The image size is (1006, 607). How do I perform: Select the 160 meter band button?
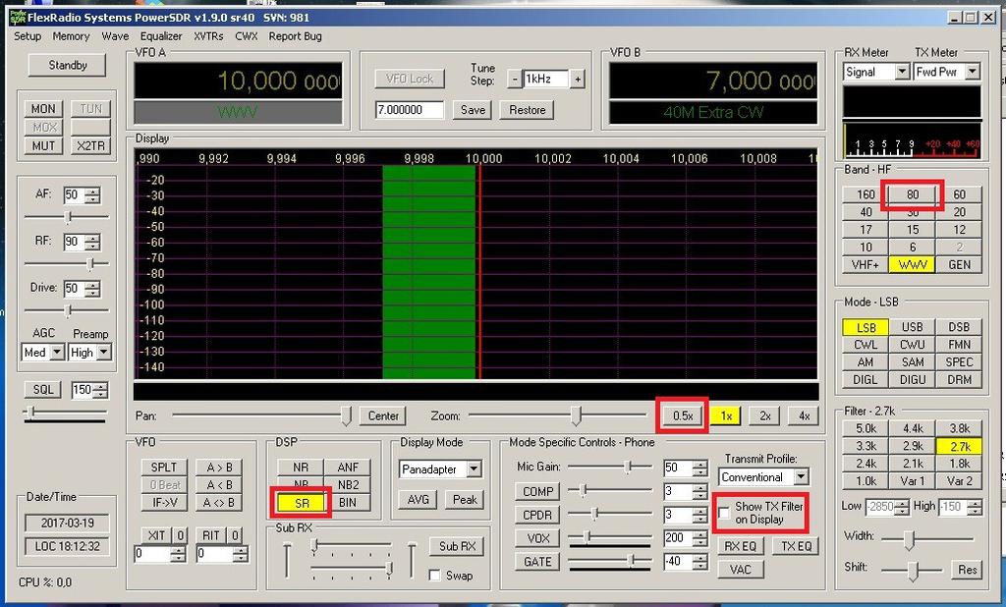point(866,194)
